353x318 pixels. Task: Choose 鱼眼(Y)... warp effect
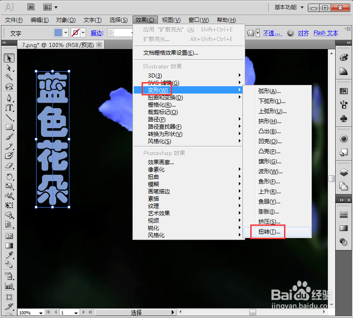pyautogui.click(x=277, y=202)
